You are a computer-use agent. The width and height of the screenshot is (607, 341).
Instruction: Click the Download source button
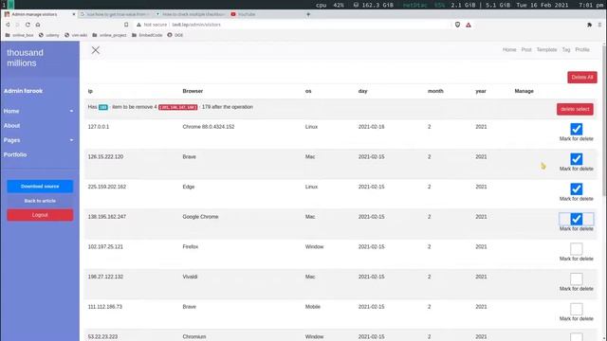pos(40,187)
